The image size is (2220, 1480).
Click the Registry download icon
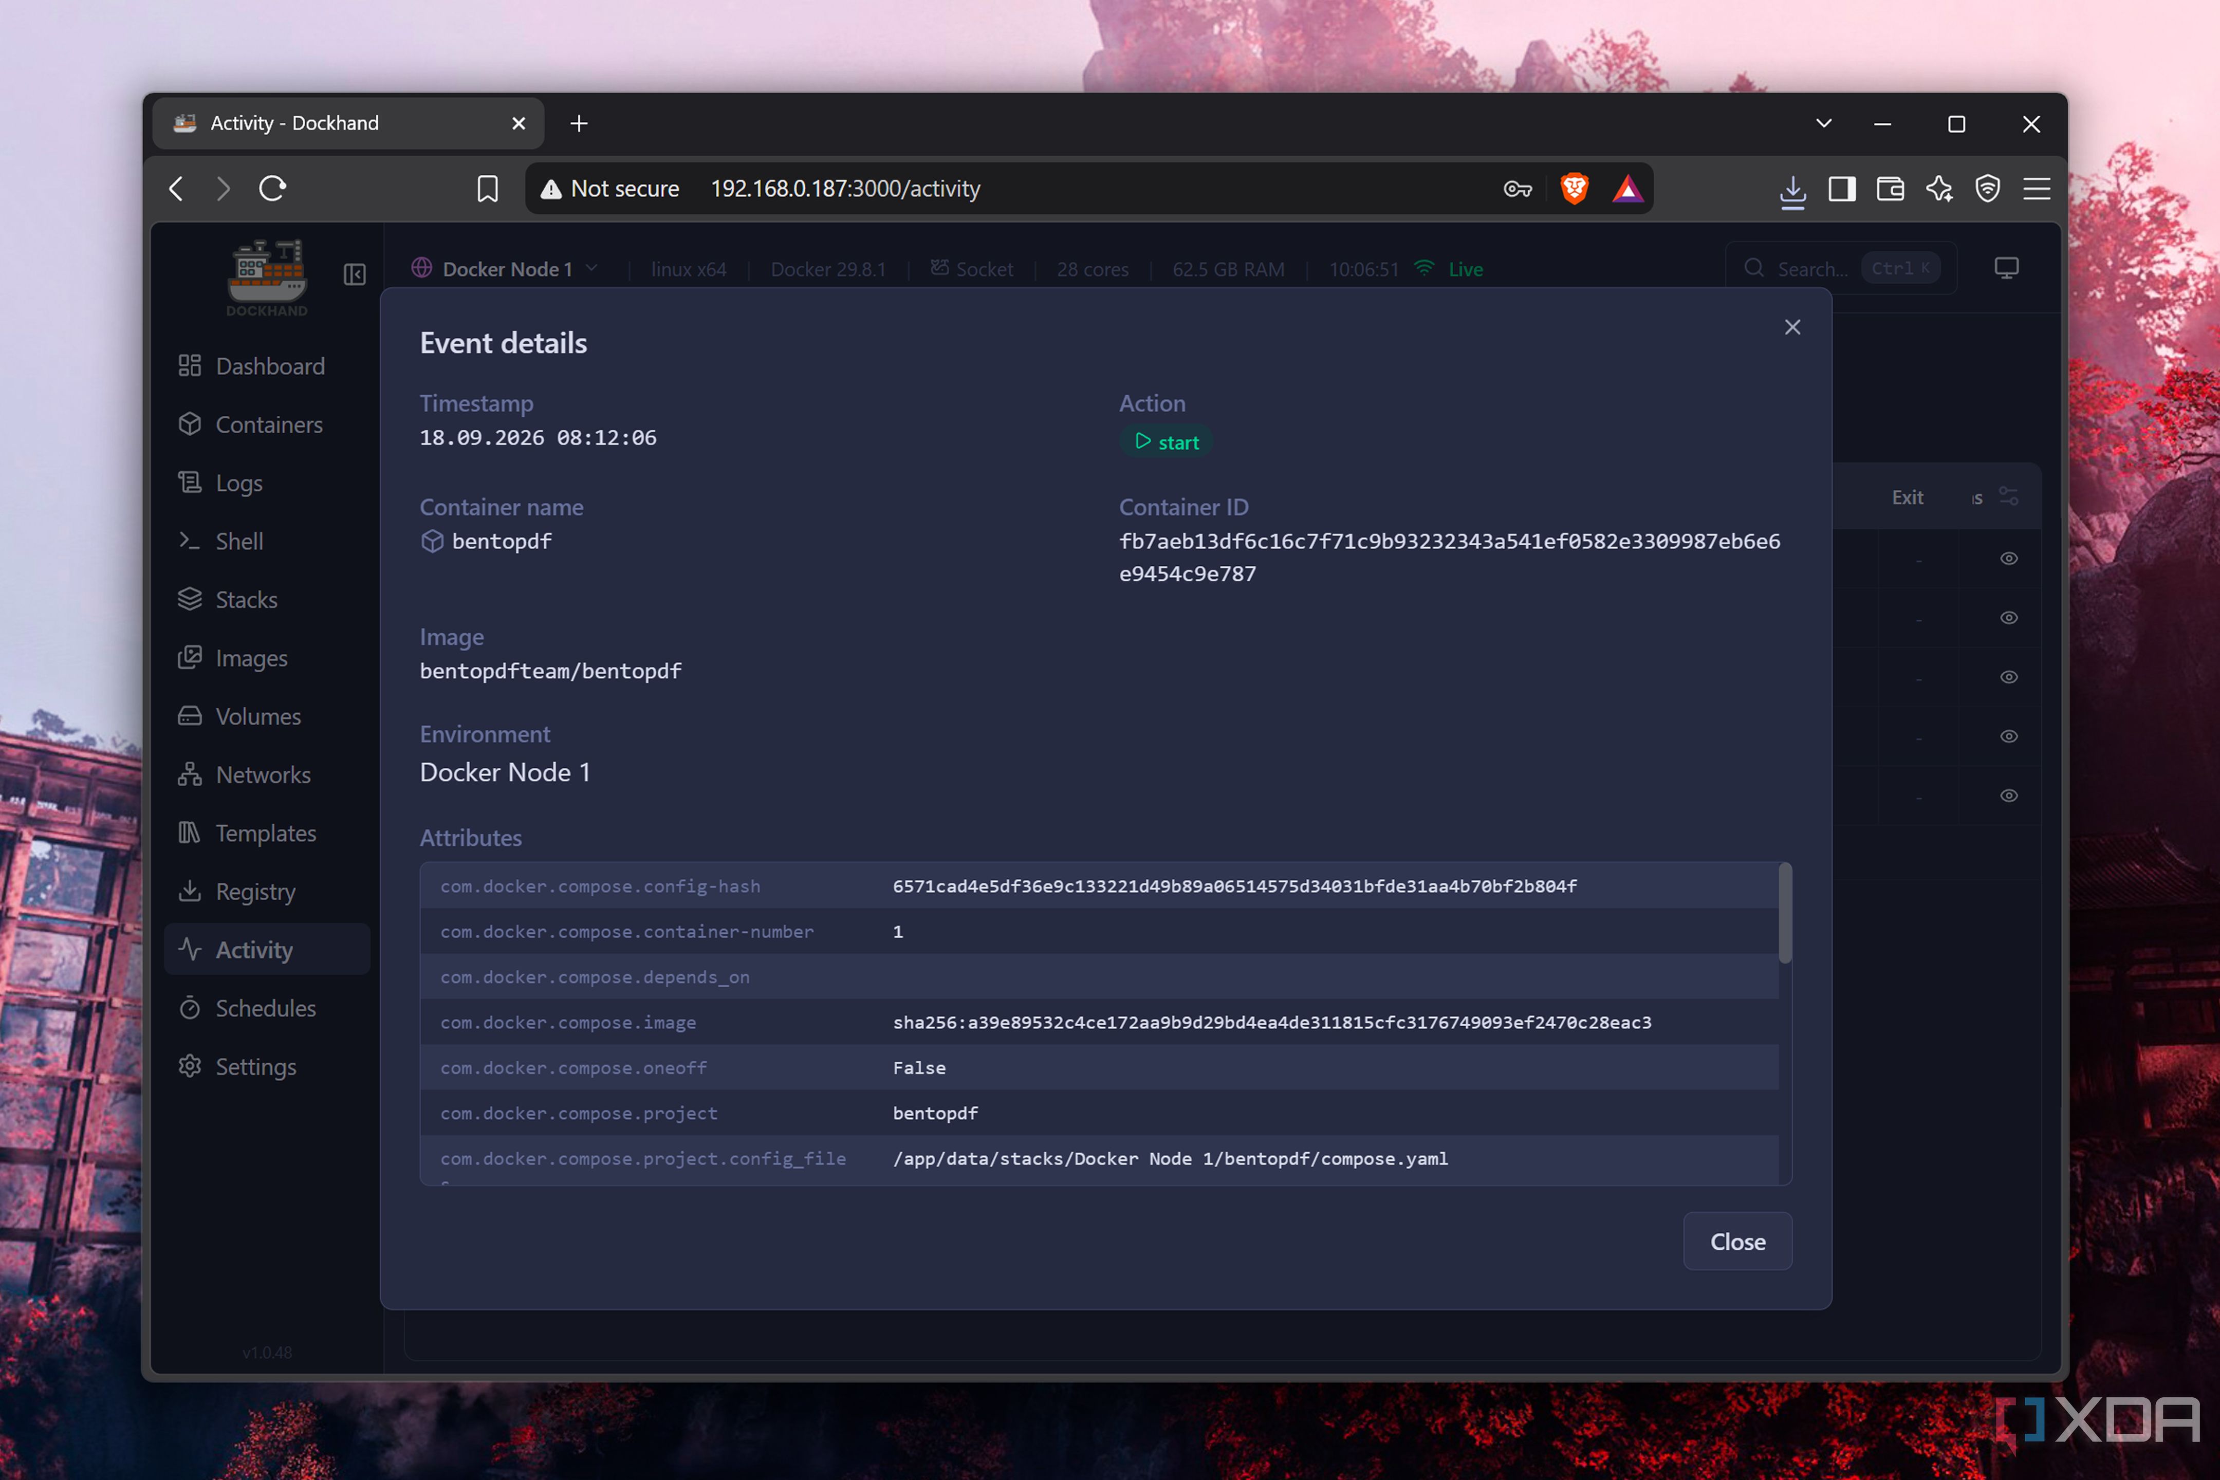pyautogui.click(x=190, y=890)
